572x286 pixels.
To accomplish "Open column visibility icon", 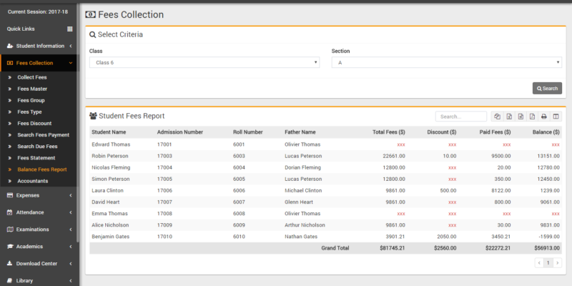I will (556, 117).
